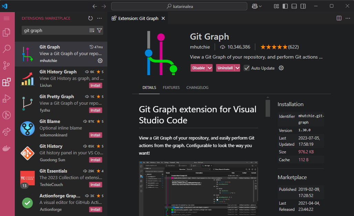
Task: Open the extensions filter funnel
Action: [99, 30]
